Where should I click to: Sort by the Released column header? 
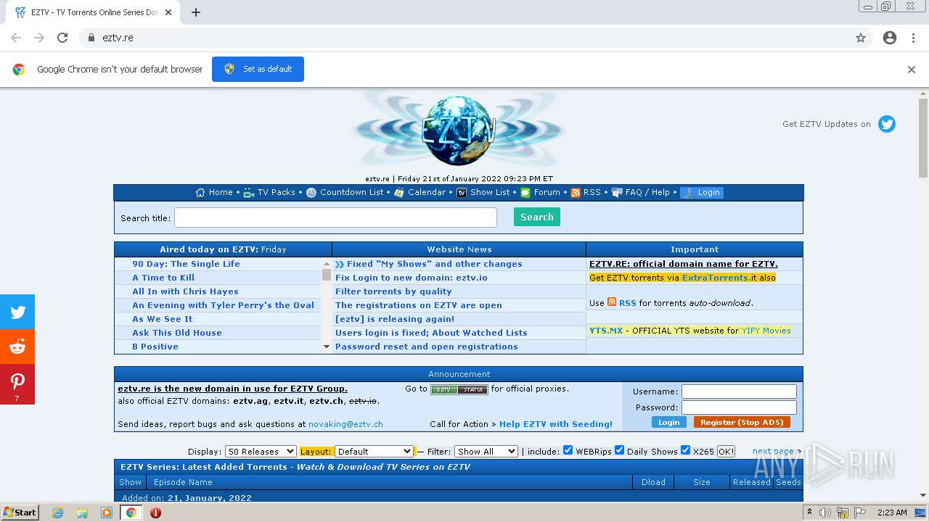(x=751, y=482)
